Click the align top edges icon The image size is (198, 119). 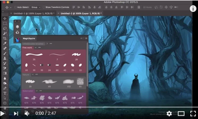point(74,7)
